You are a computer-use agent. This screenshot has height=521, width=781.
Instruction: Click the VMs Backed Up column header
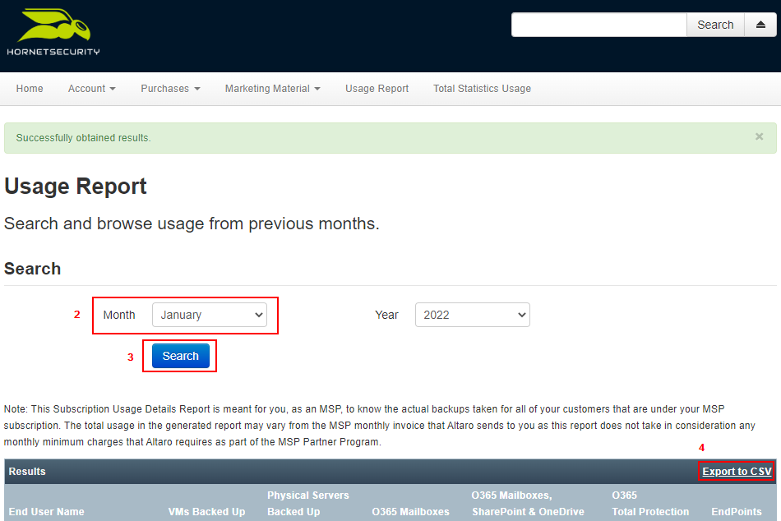tap(206, 511)
